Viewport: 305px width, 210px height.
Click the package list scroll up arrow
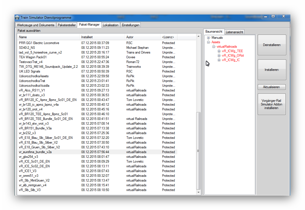198,36
